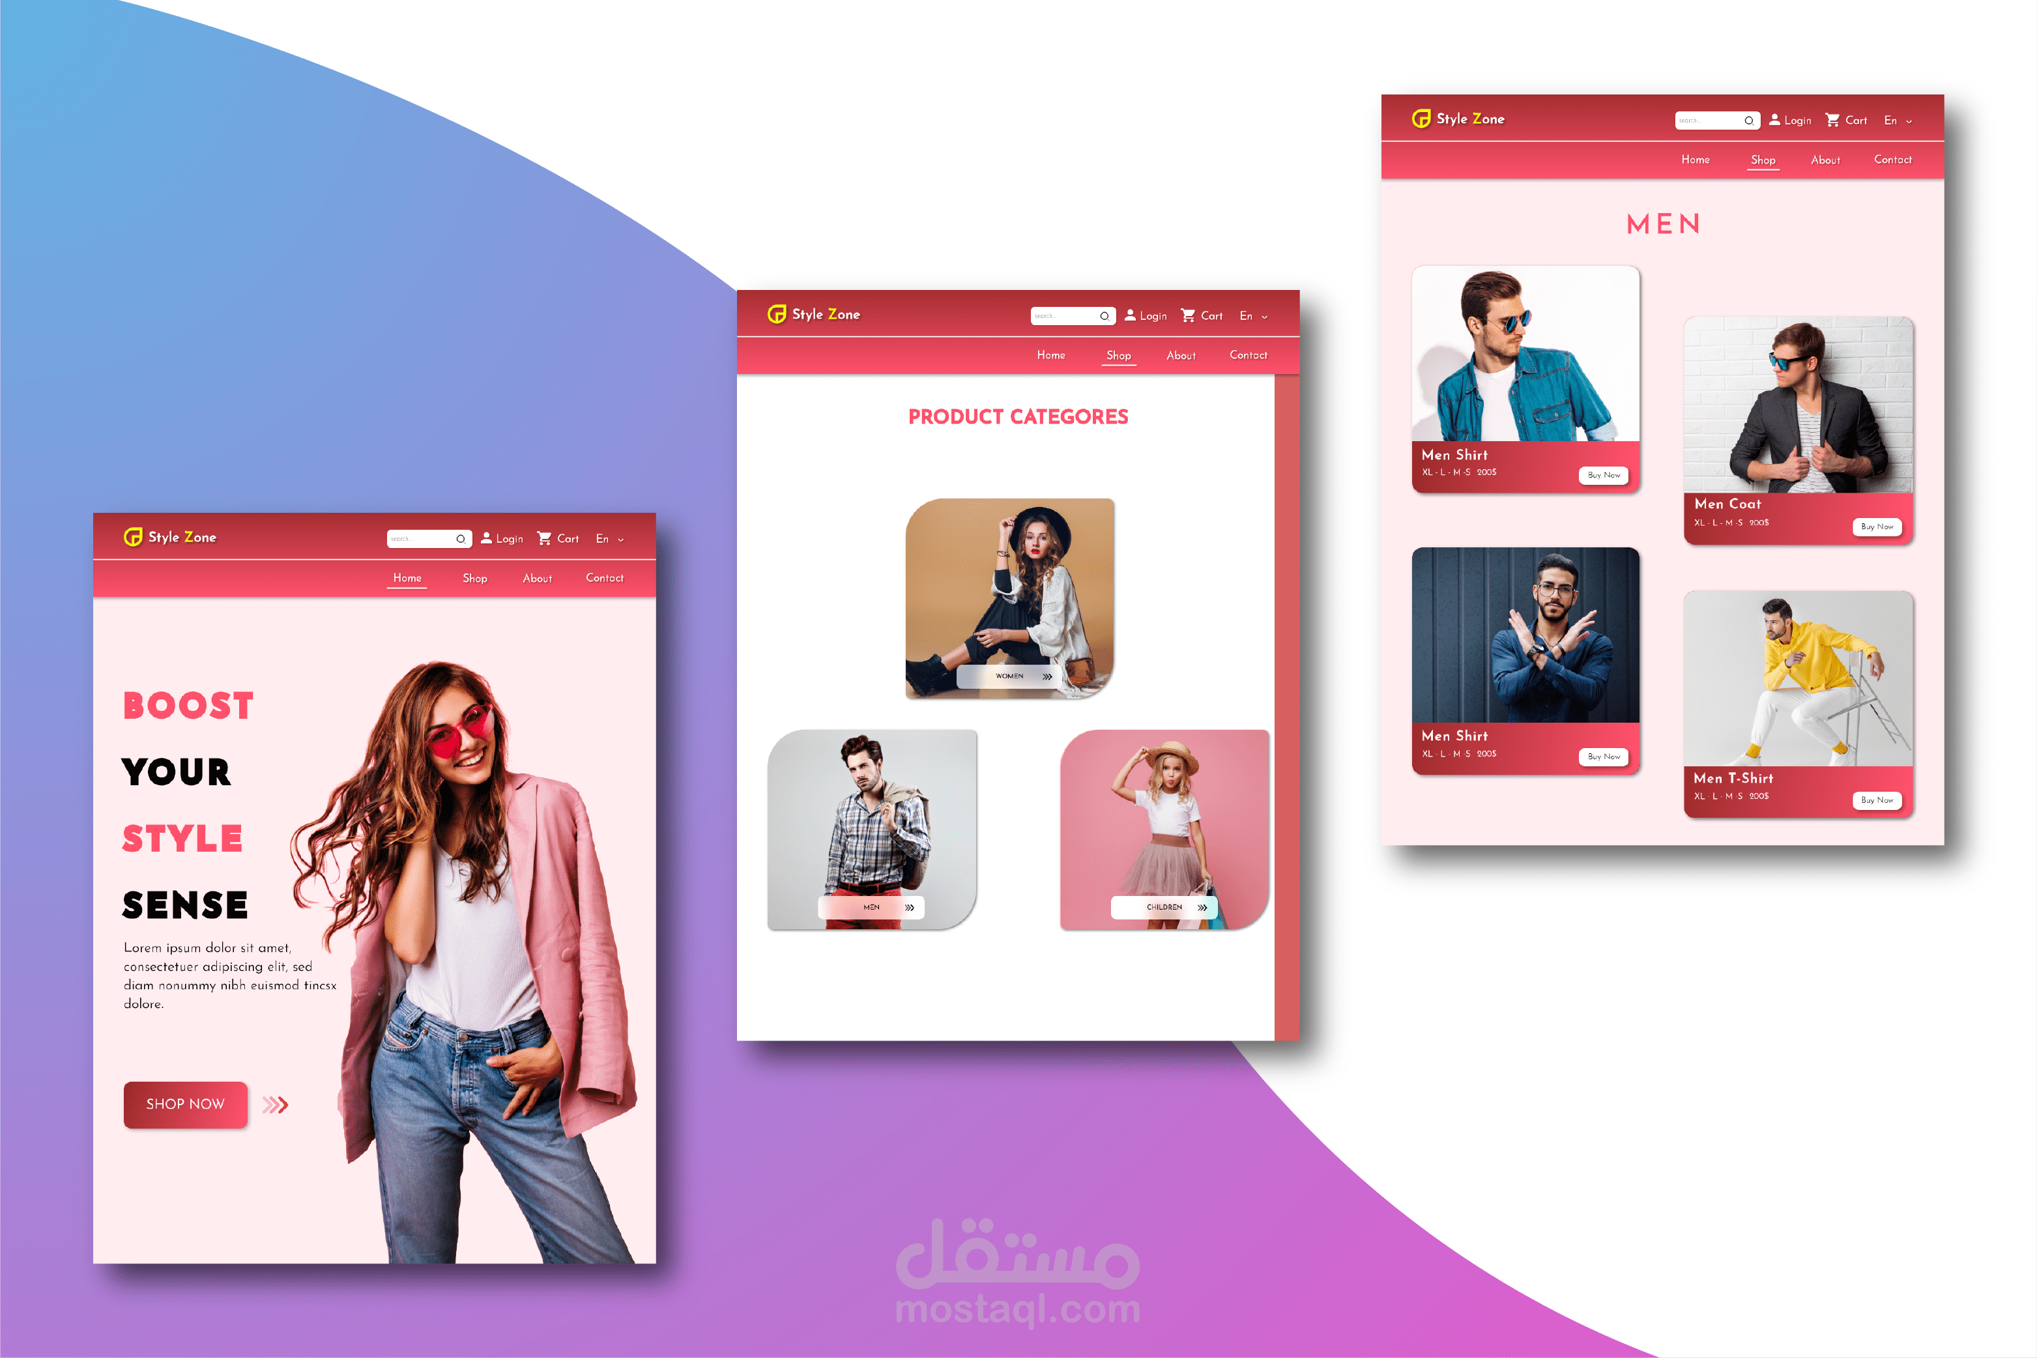Click the Style Zone logo icon

pos(134,540)
